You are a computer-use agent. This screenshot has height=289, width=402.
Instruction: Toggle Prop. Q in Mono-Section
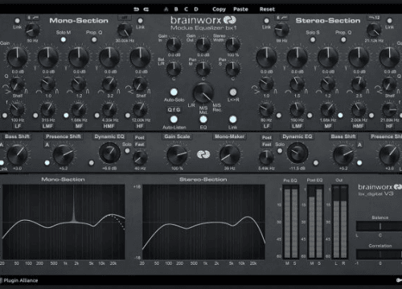[x=94, y=39]
